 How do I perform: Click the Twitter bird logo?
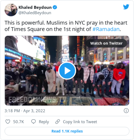tap(126, 7)
